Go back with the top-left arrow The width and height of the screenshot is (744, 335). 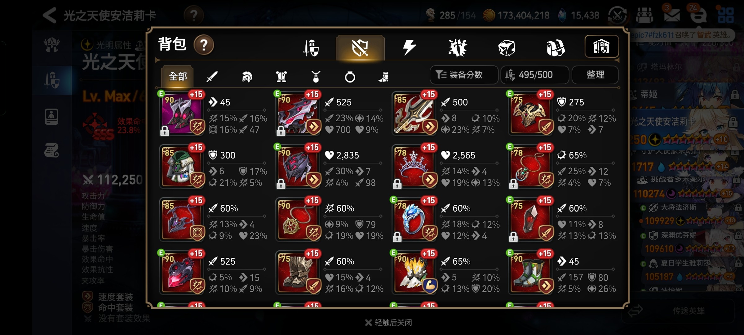pos(50,15)
